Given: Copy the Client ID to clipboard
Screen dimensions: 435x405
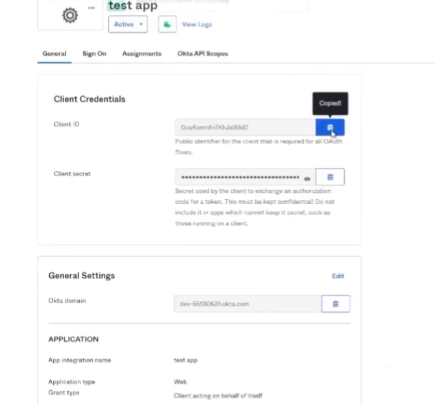Looking at the screenshot, I should (330, 127).
